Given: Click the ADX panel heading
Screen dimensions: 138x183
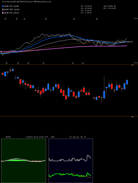Looking at the screenshot, I should 53,137.
